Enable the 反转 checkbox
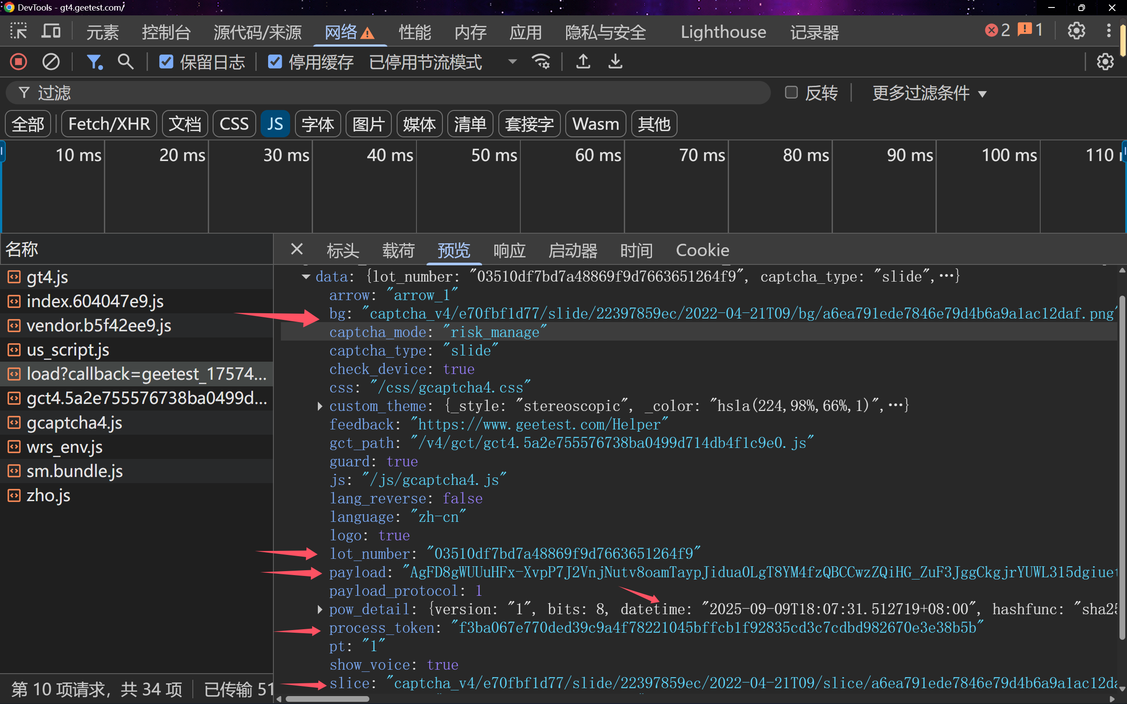Screen dimensions: 1127x704 click(791, 92)
